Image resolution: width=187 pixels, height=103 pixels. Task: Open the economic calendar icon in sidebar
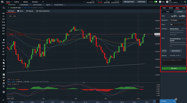(x=4, y=84)
